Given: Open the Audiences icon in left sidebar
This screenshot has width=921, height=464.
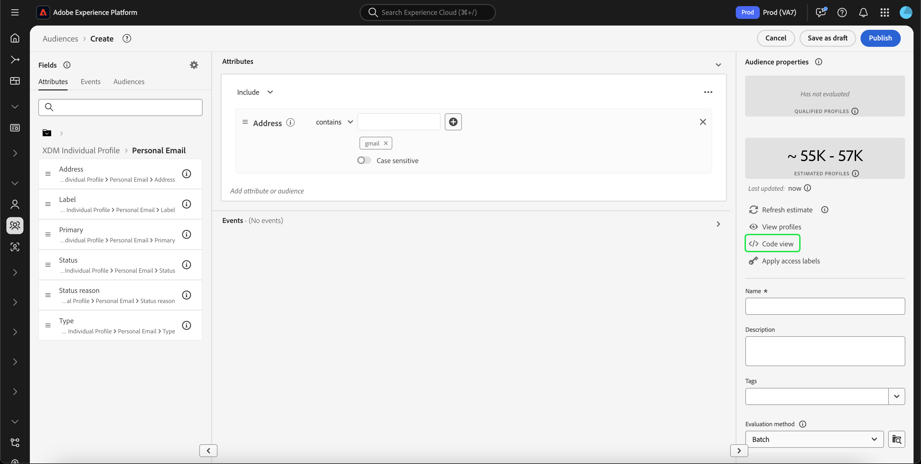Looking at the screenshot, I should pos(15,226).
